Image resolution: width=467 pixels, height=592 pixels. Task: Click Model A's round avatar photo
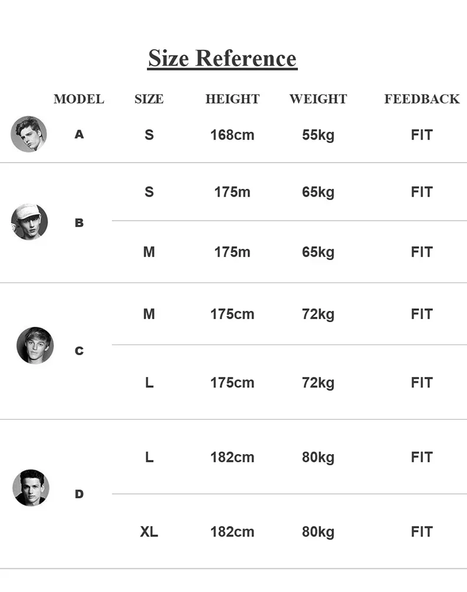(x=28, y=134)
